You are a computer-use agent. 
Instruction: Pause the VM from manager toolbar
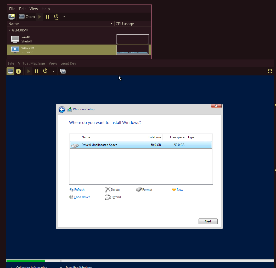point(47,17)
